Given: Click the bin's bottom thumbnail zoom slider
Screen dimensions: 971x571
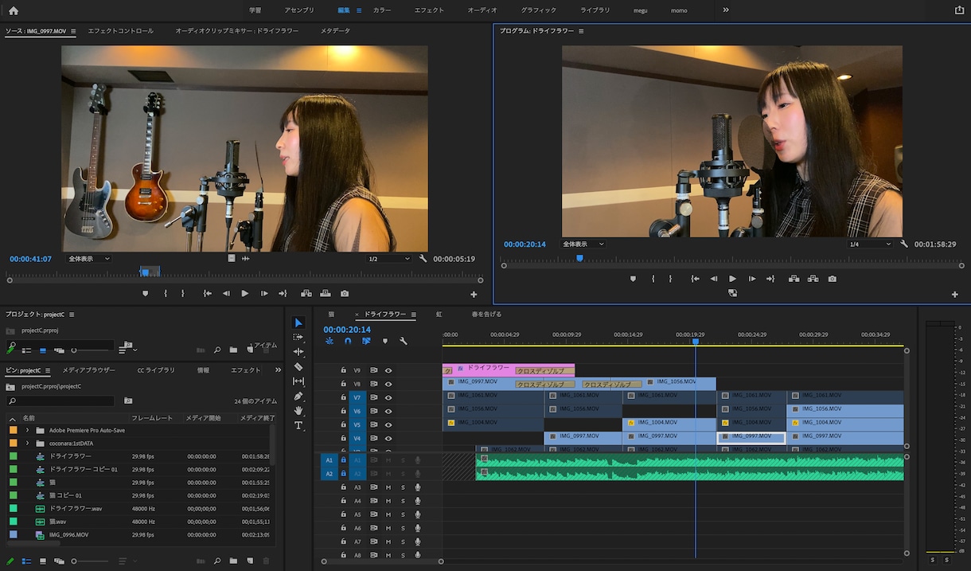Looking at the screenshot, I should point(92,561).
